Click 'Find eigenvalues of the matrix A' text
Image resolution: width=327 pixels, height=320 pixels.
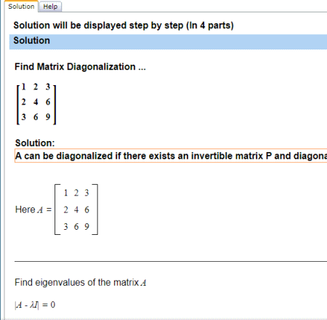(81, 283)
